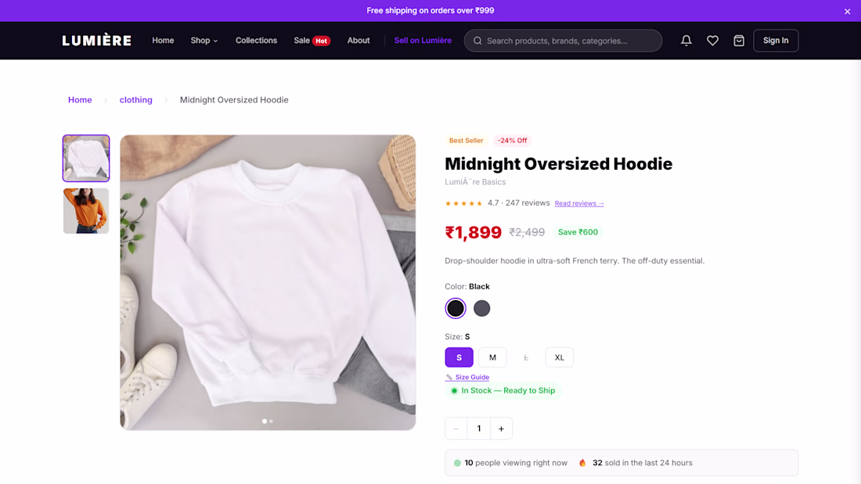Click the search magnifier icon
Viewport: 861px width, 484px height.
click(x=477, y=41)
